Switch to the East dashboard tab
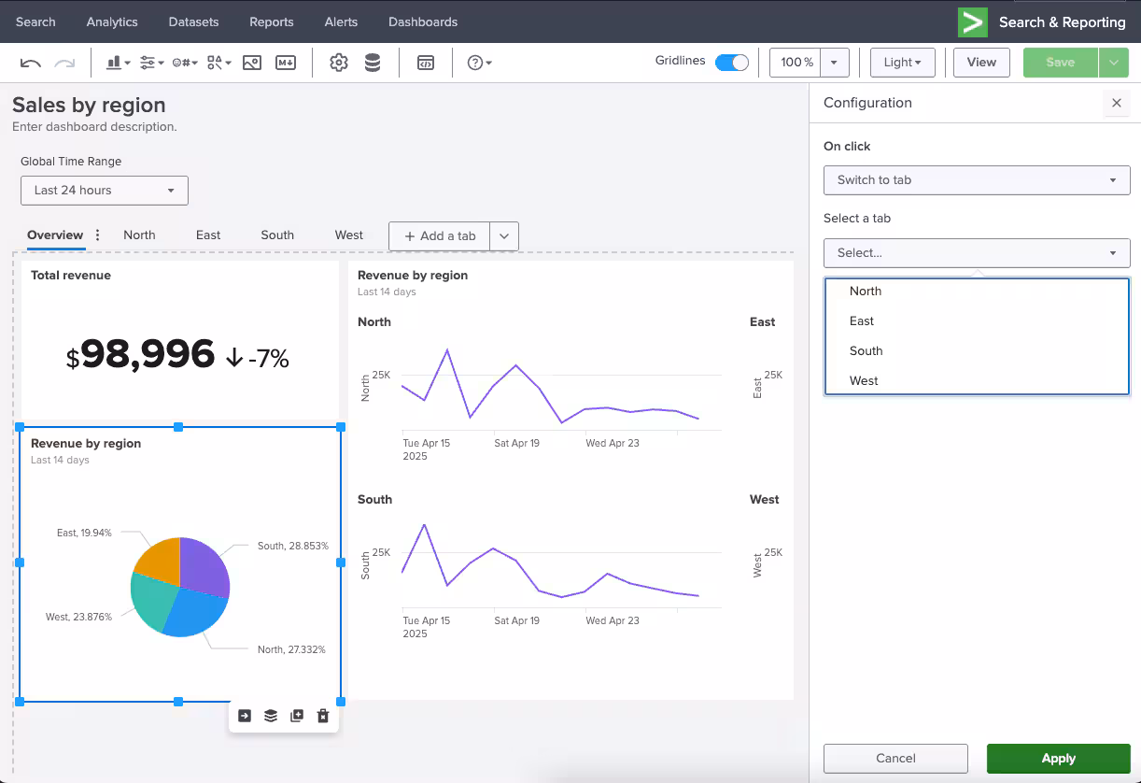Viewport: 1141px width, 783px height. [x=208, y=235]
